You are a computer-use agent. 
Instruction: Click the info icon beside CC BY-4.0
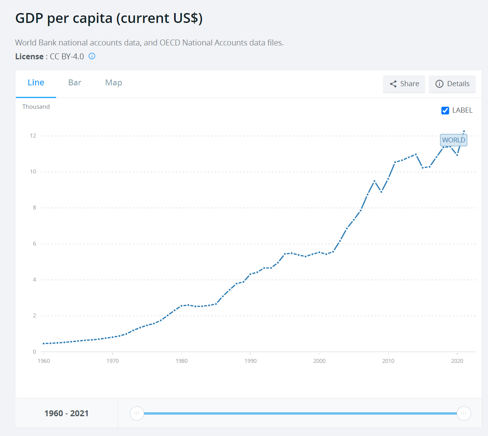coord(92,56)
